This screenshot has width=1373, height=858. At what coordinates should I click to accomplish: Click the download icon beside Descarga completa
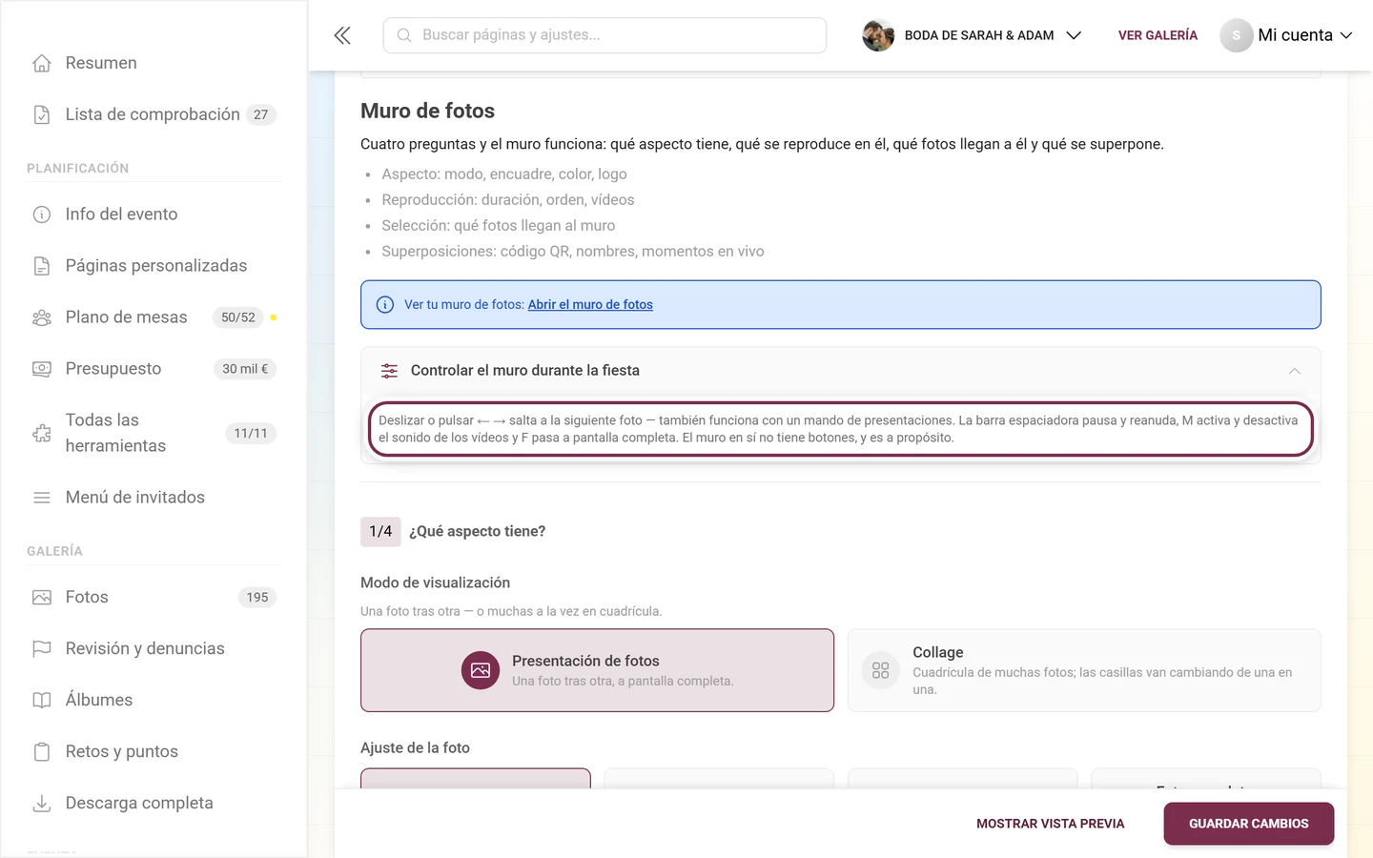click(x=42, y=804)
